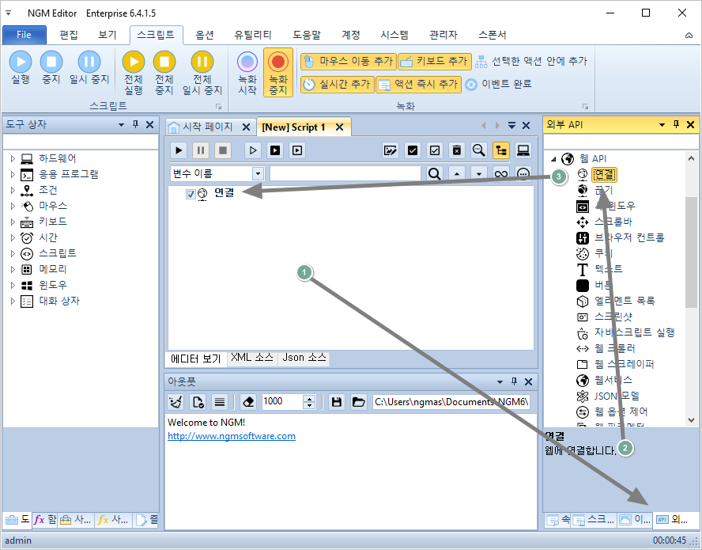Open the 편집 ribbon tab
This screenshot has height=550, width=702.
69,35
